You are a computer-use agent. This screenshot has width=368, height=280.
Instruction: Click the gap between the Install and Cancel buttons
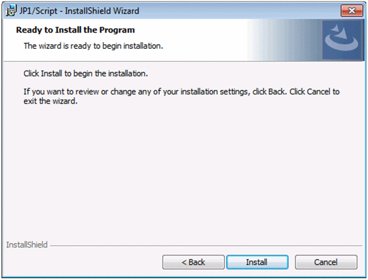[291, 262]
